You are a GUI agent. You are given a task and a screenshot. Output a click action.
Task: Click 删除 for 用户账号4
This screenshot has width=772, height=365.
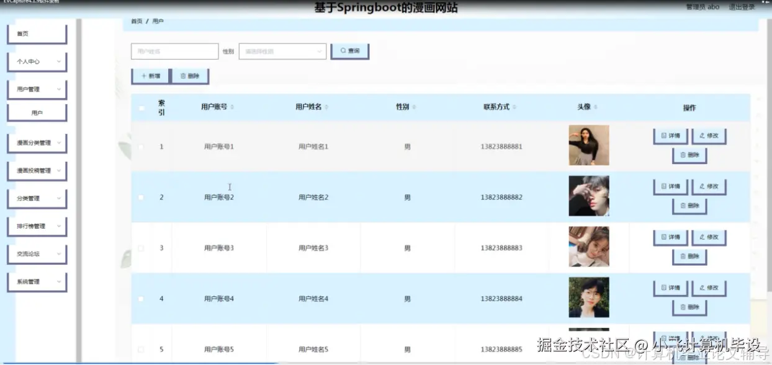pyautogui.click(x=689, y=307)
